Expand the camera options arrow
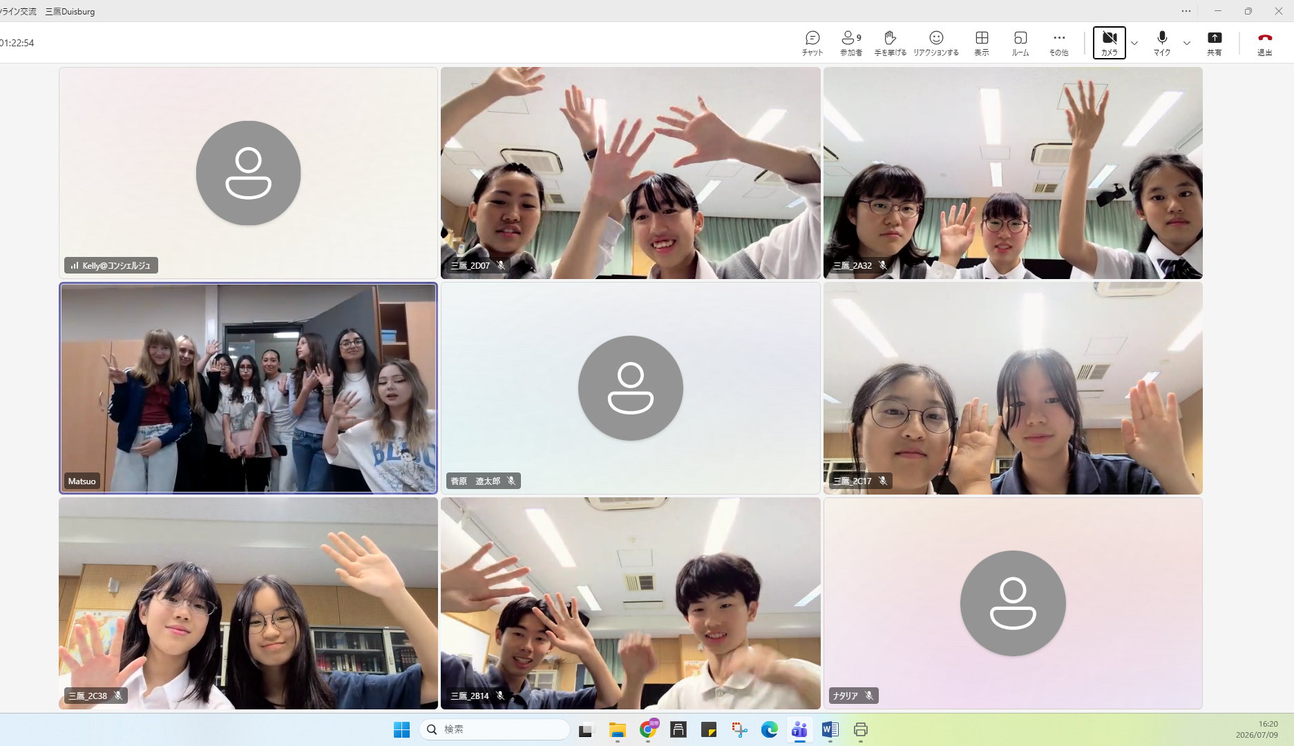This screenshot has width=1294, height=746. point(1134,43)
